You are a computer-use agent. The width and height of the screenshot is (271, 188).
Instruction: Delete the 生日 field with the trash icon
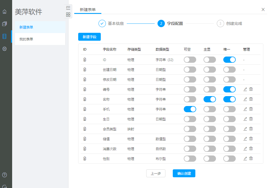tap(251, 119)
